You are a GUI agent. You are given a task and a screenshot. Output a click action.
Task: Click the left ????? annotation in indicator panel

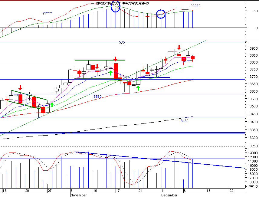(x=47, y=13)
